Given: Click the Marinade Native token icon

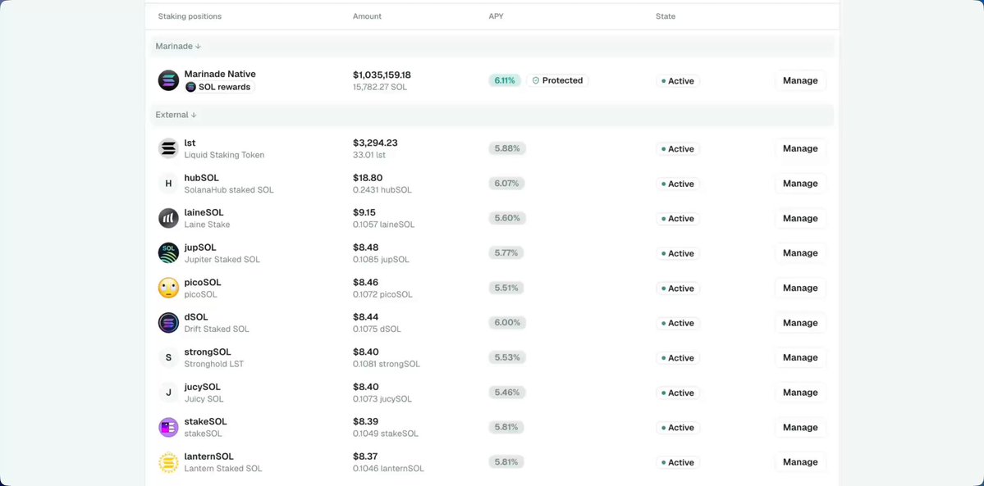Looking at the screenshot, I should (x=168, y=80).
